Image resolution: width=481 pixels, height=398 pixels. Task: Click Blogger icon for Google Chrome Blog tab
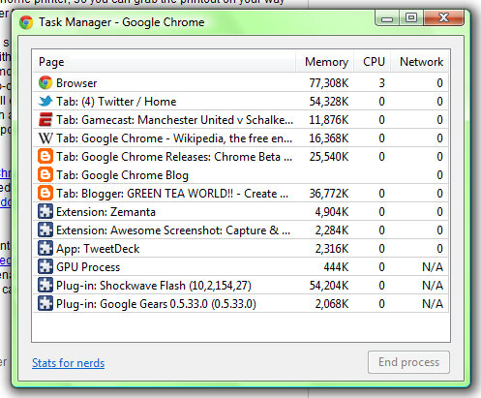click(45, 175)
